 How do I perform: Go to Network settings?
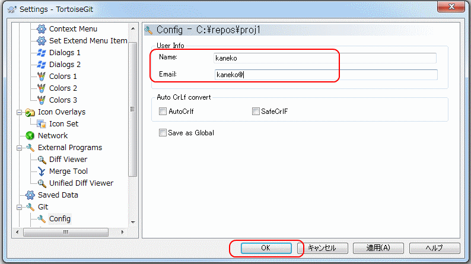53,136
